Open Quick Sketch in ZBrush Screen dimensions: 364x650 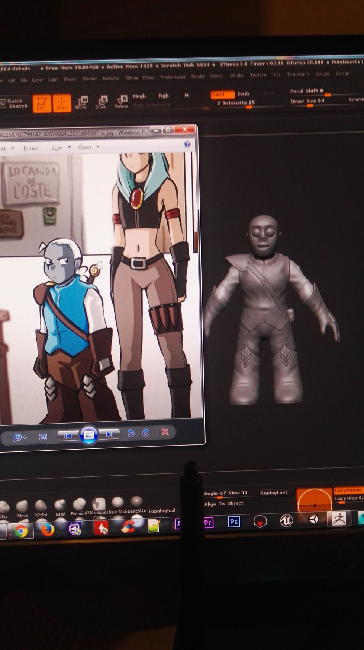[14, 103]
